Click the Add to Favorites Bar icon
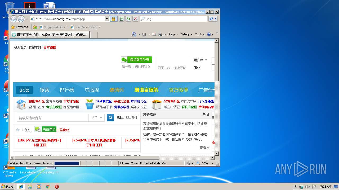339x190 pixels. (35, 27)
